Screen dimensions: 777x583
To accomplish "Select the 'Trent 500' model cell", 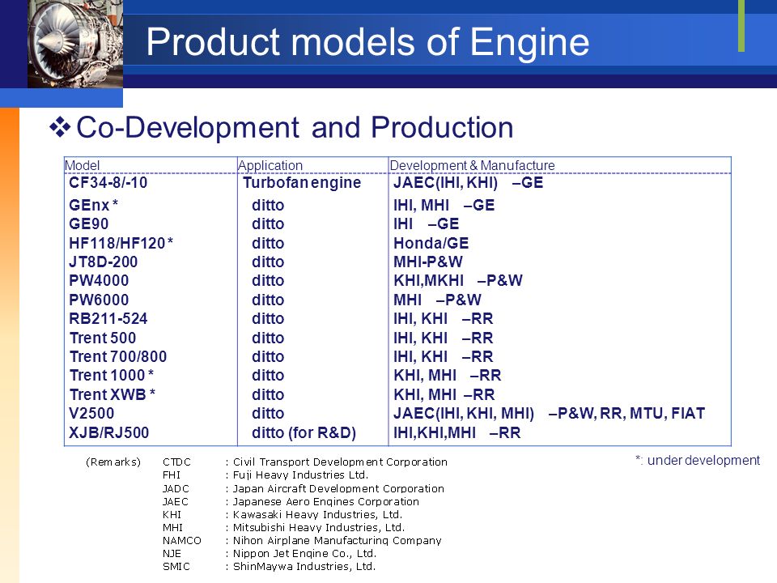I will pos(103,338).
